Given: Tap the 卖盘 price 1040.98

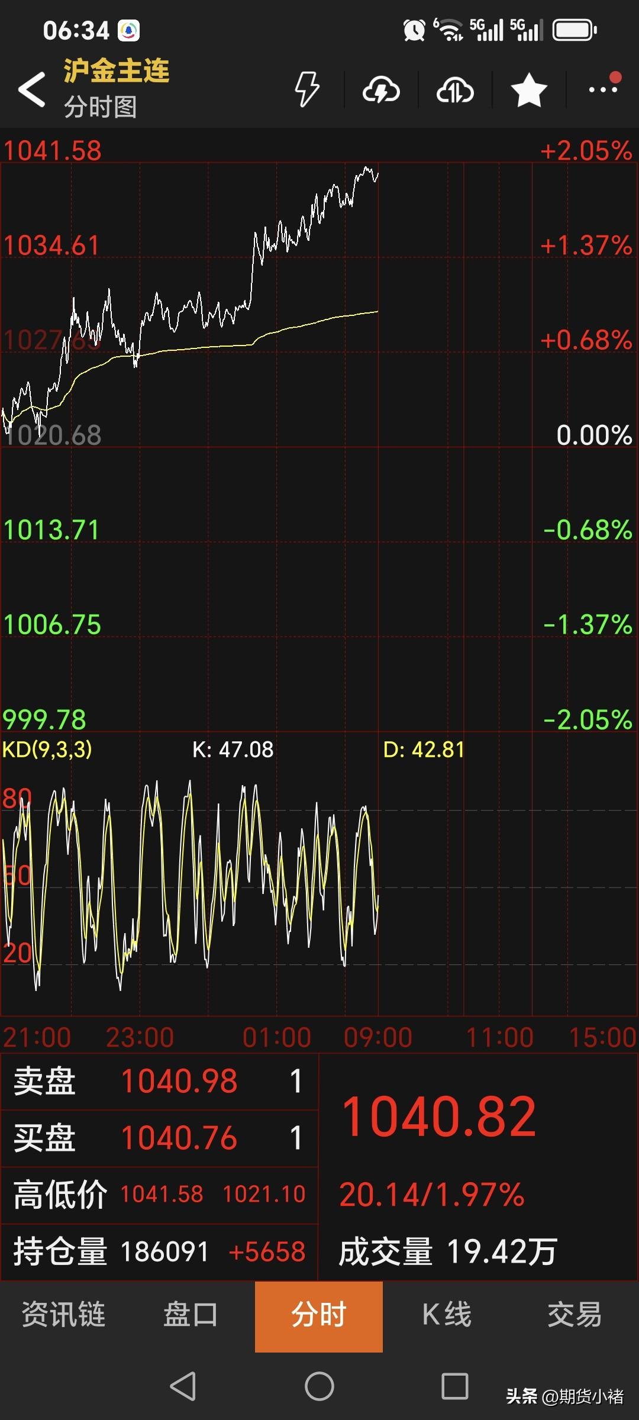Looking at the screenshot, I should pyautogui.click(x=179, y=1081).
